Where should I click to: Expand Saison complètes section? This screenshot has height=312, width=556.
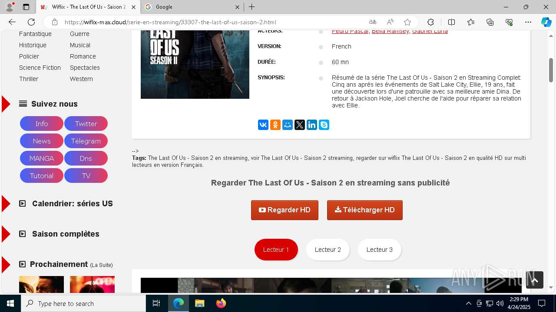click(60, 234)
